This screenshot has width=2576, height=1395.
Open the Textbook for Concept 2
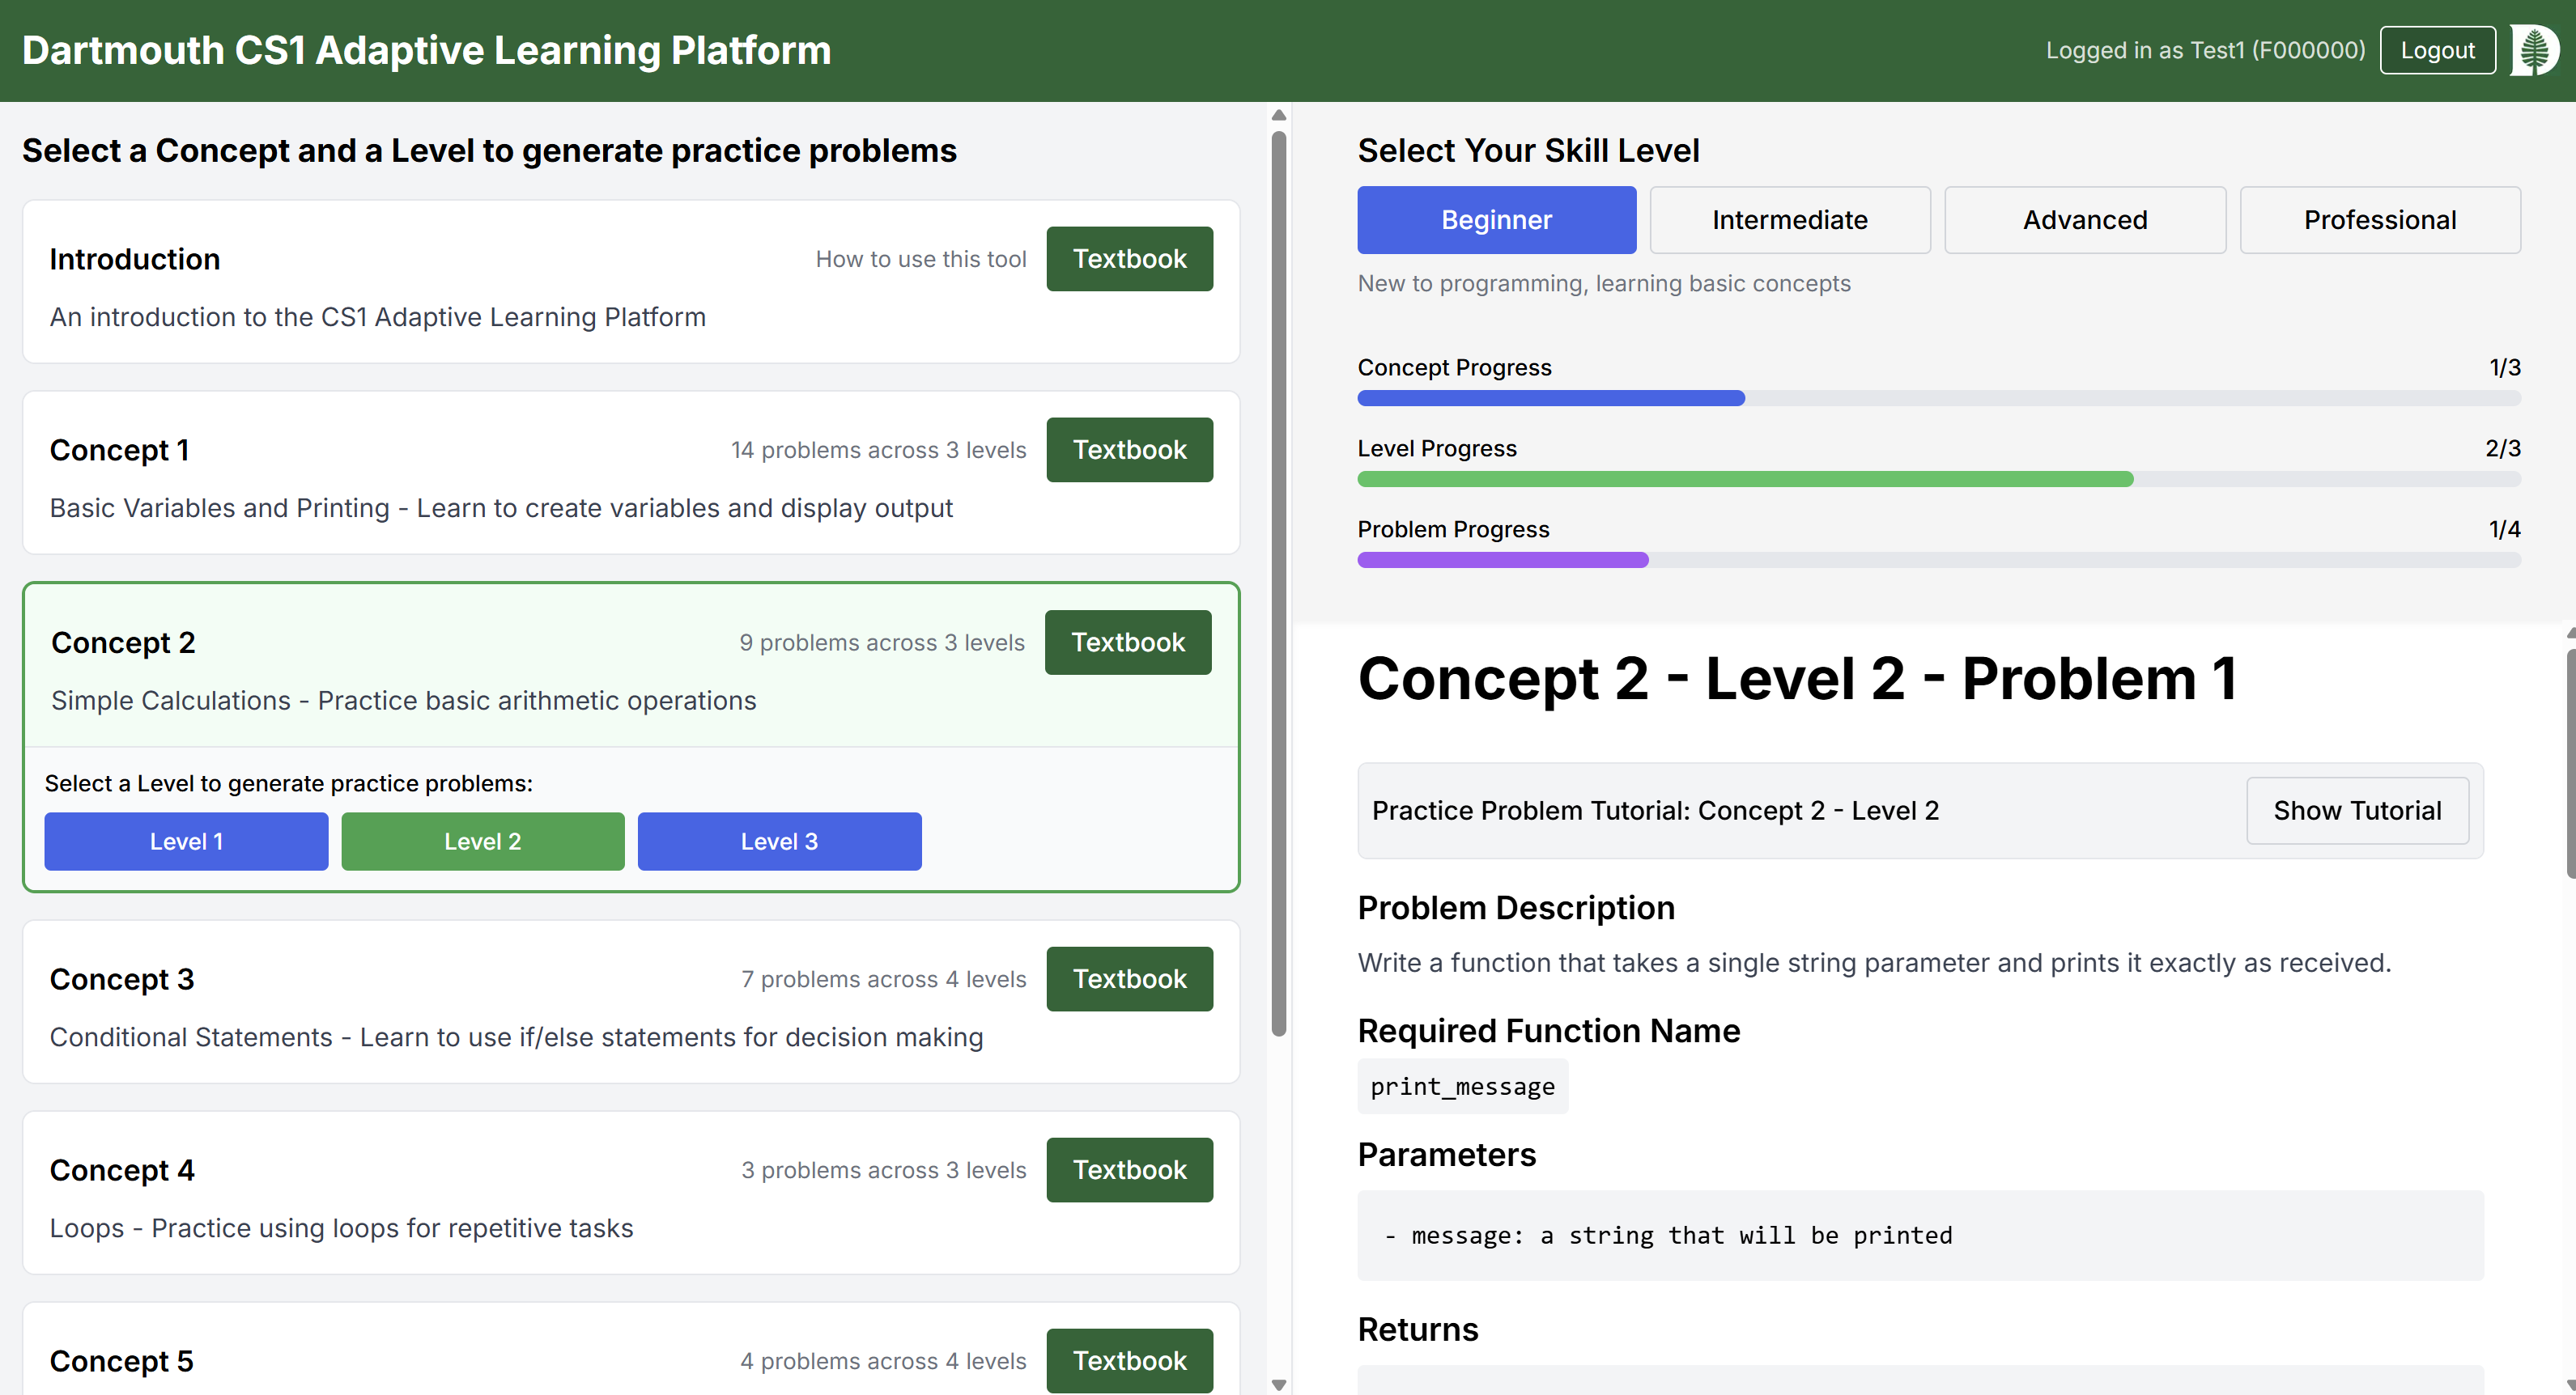point(1128,642)
